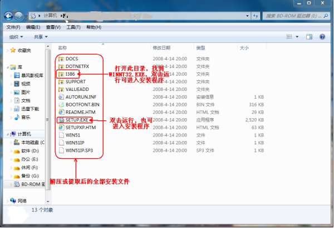Select the DOTNETFX folder icon

pyautogui.click(x=61, y=66)
